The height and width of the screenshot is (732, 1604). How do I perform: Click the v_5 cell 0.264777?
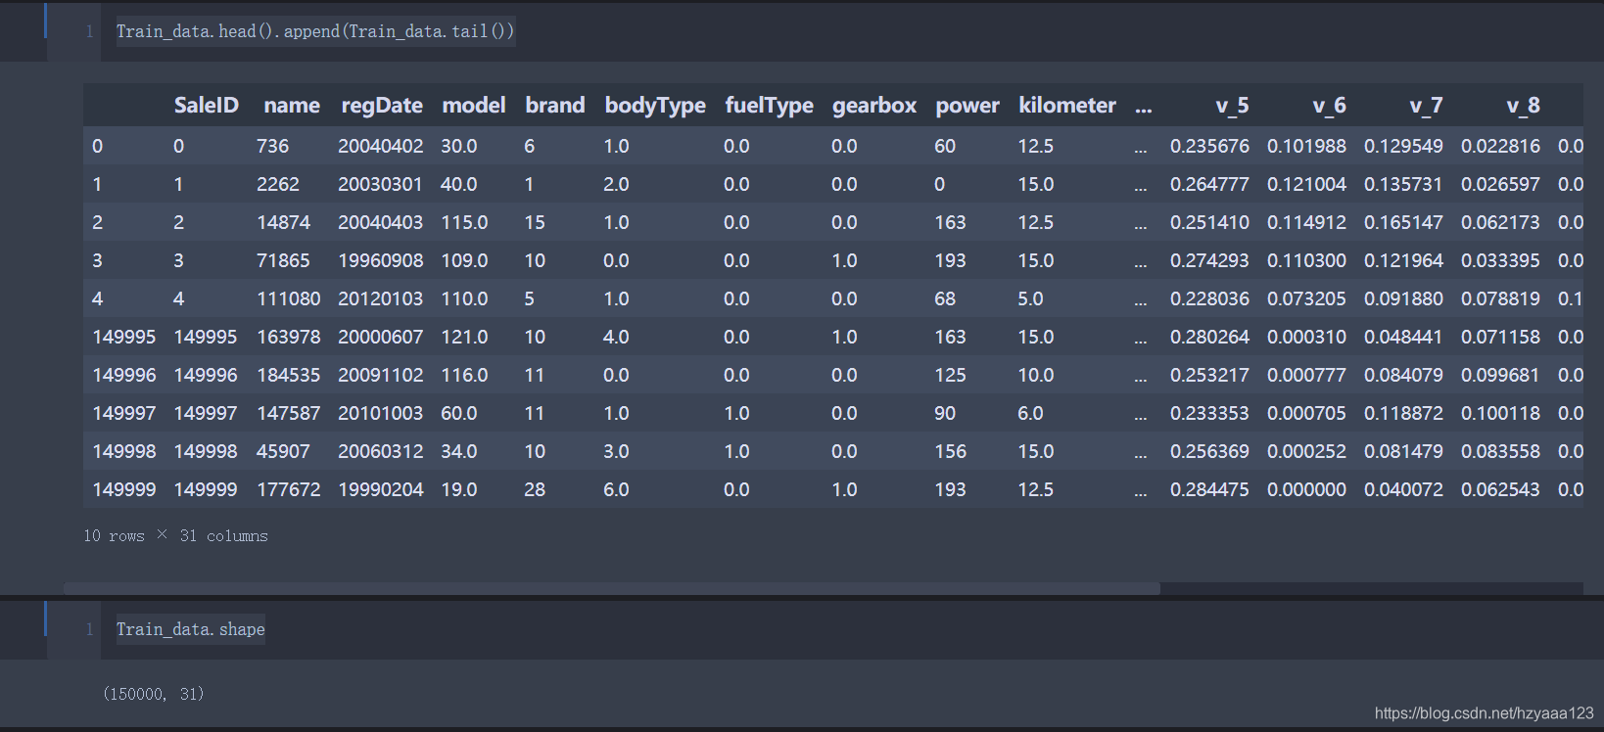(x=1209, y=184)
